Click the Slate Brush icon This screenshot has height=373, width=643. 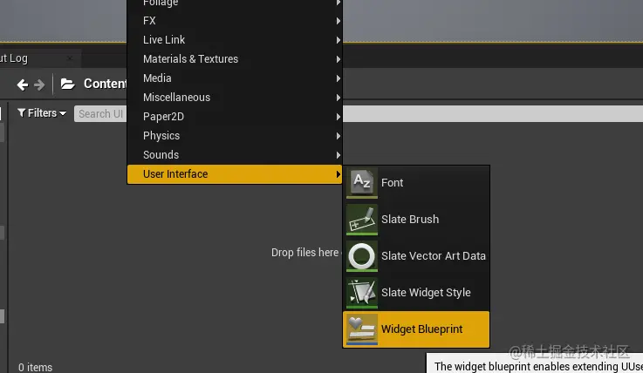tap(362, 220)
